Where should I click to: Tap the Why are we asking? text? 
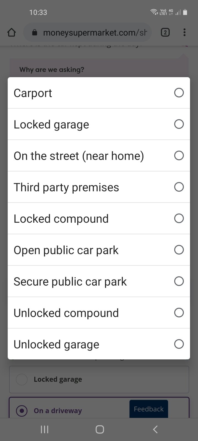(52, 69)
